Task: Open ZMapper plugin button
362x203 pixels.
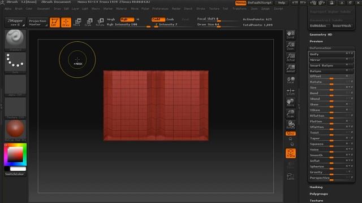Action: [x=15, y=23]
